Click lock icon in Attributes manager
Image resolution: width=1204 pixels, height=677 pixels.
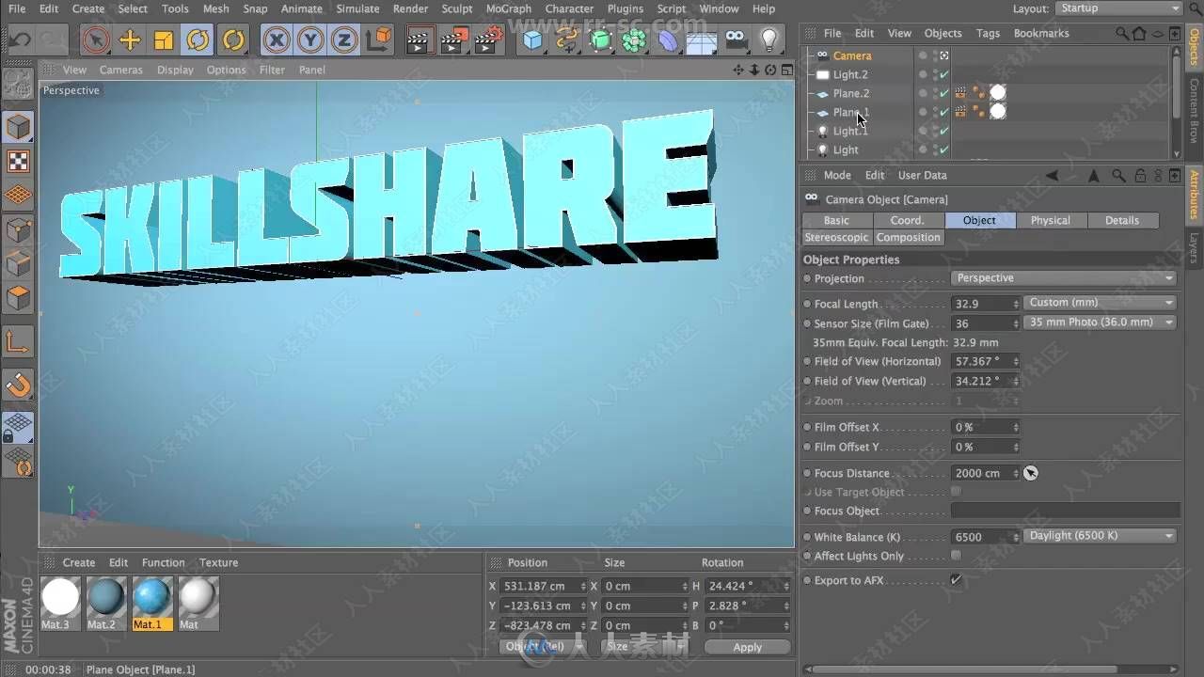1140,175
